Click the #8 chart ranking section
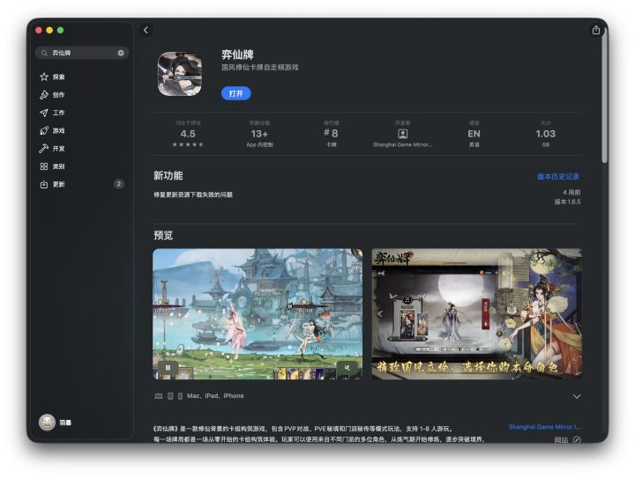 [332, 134]
